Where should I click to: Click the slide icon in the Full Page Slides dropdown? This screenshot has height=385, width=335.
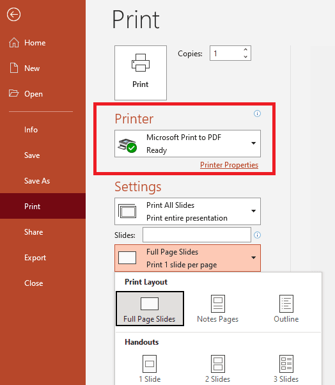[127, 258]
